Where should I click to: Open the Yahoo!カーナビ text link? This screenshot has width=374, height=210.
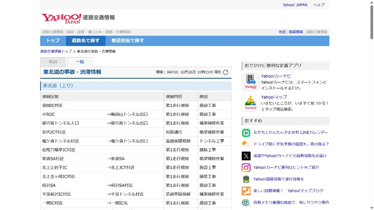pyautogui.click(x=276, y=76)
